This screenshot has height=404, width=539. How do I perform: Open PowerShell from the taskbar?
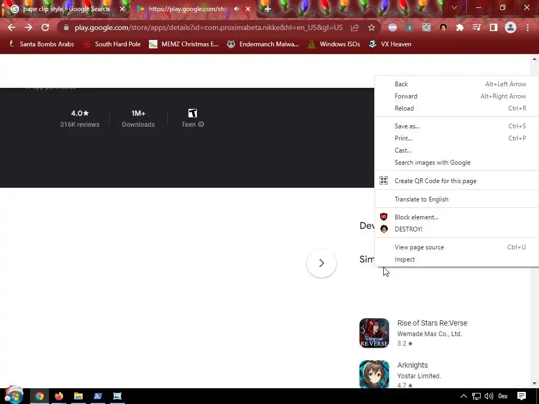pyautogui.click(x=97, y=396)
